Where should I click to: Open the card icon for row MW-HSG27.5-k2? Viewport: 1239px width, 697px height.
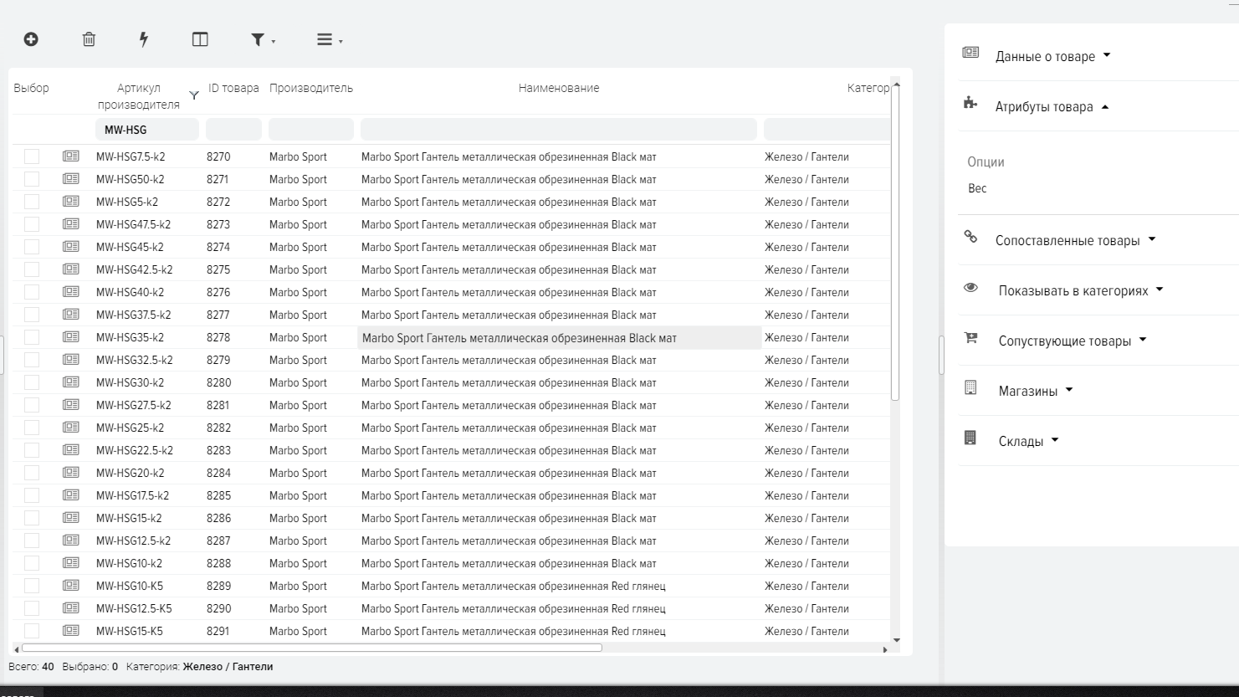[71, 405]
